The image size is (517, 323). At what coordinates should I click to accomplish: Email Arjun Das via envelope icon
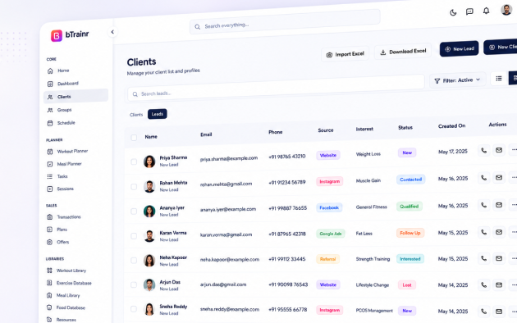click(499, 284)
